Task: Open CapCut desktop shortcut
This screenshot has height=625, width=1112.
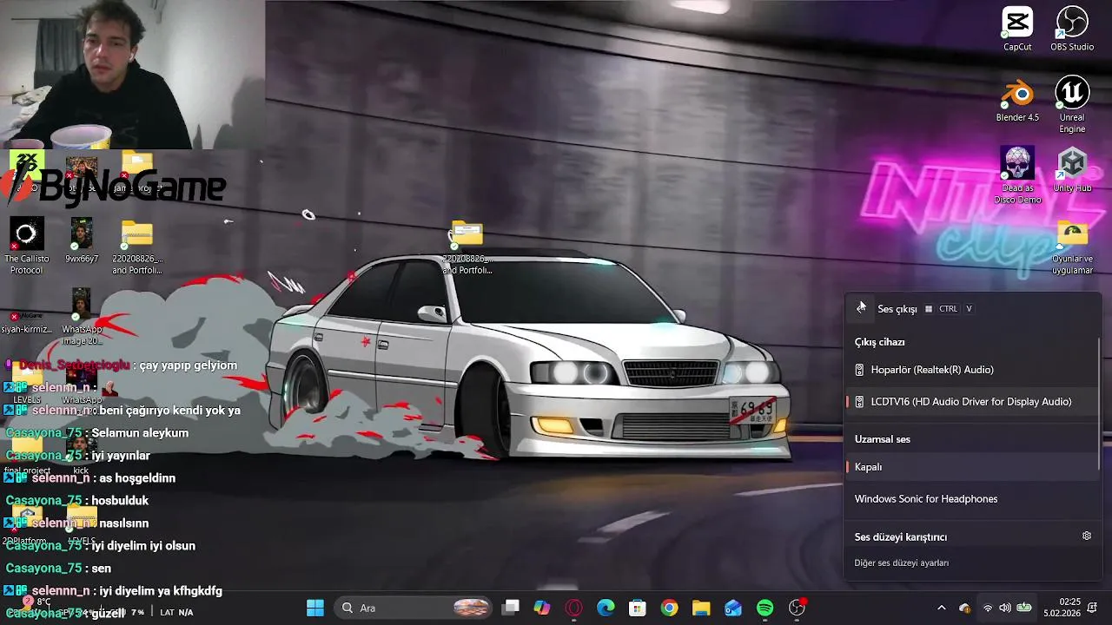Action: 1017,30
